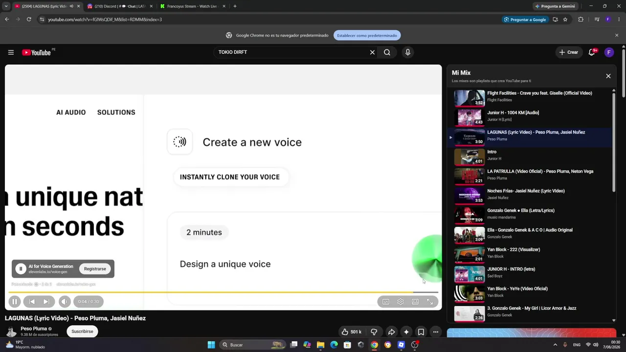Reload the page
The height and width of the screenshot is (352, 626).
tap(29, 20)
